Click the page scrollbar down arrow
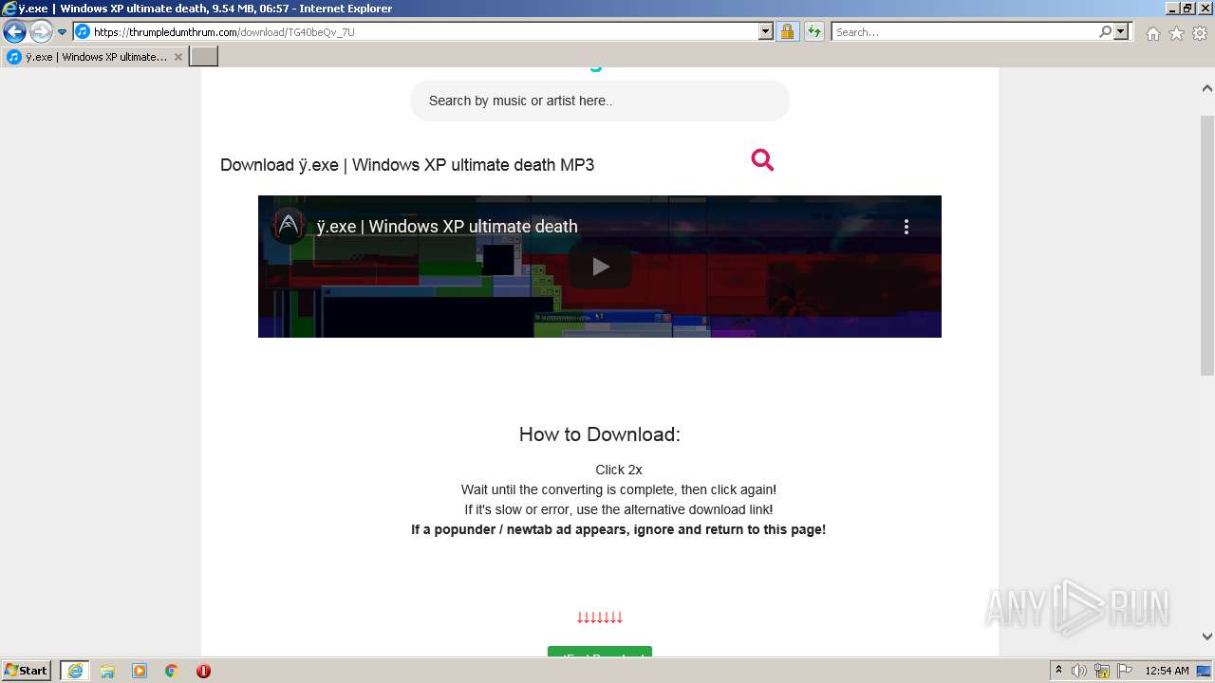The image size is (1215, 683). click(x=1206, y=637)
